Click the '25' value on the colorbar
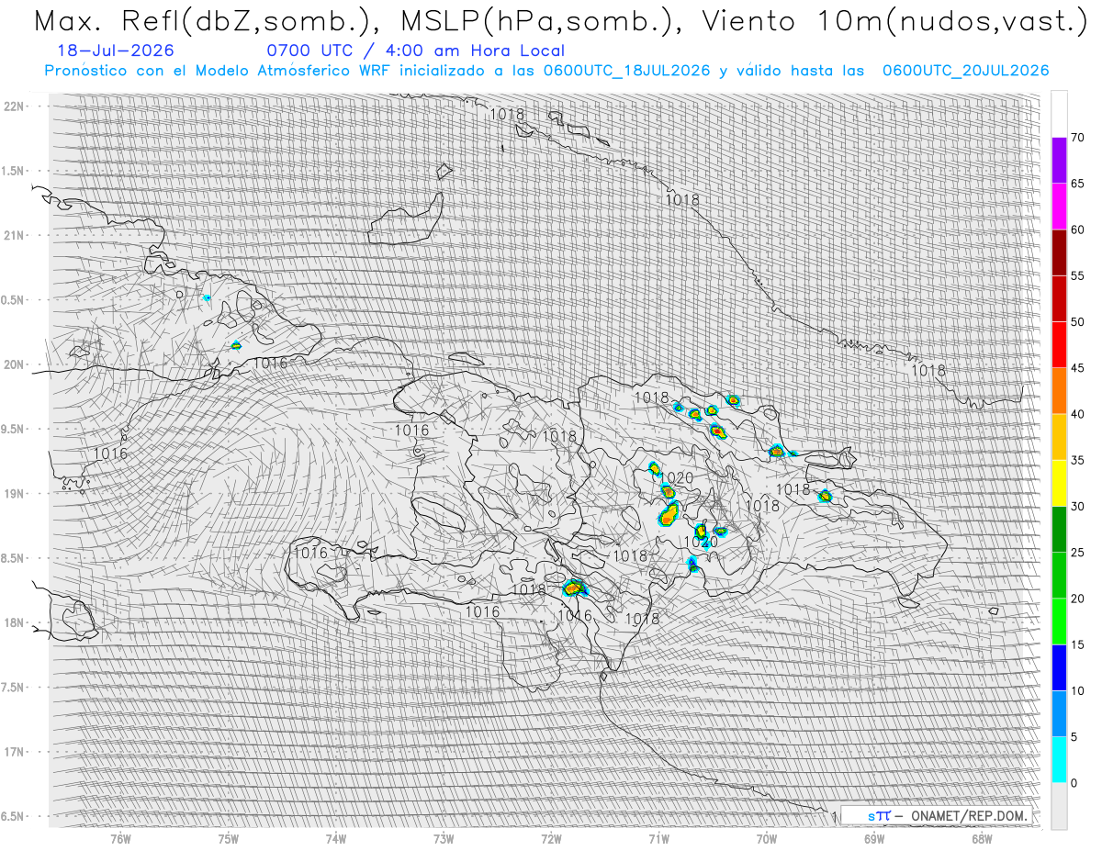1102x851 pixels. (1077, 552)
